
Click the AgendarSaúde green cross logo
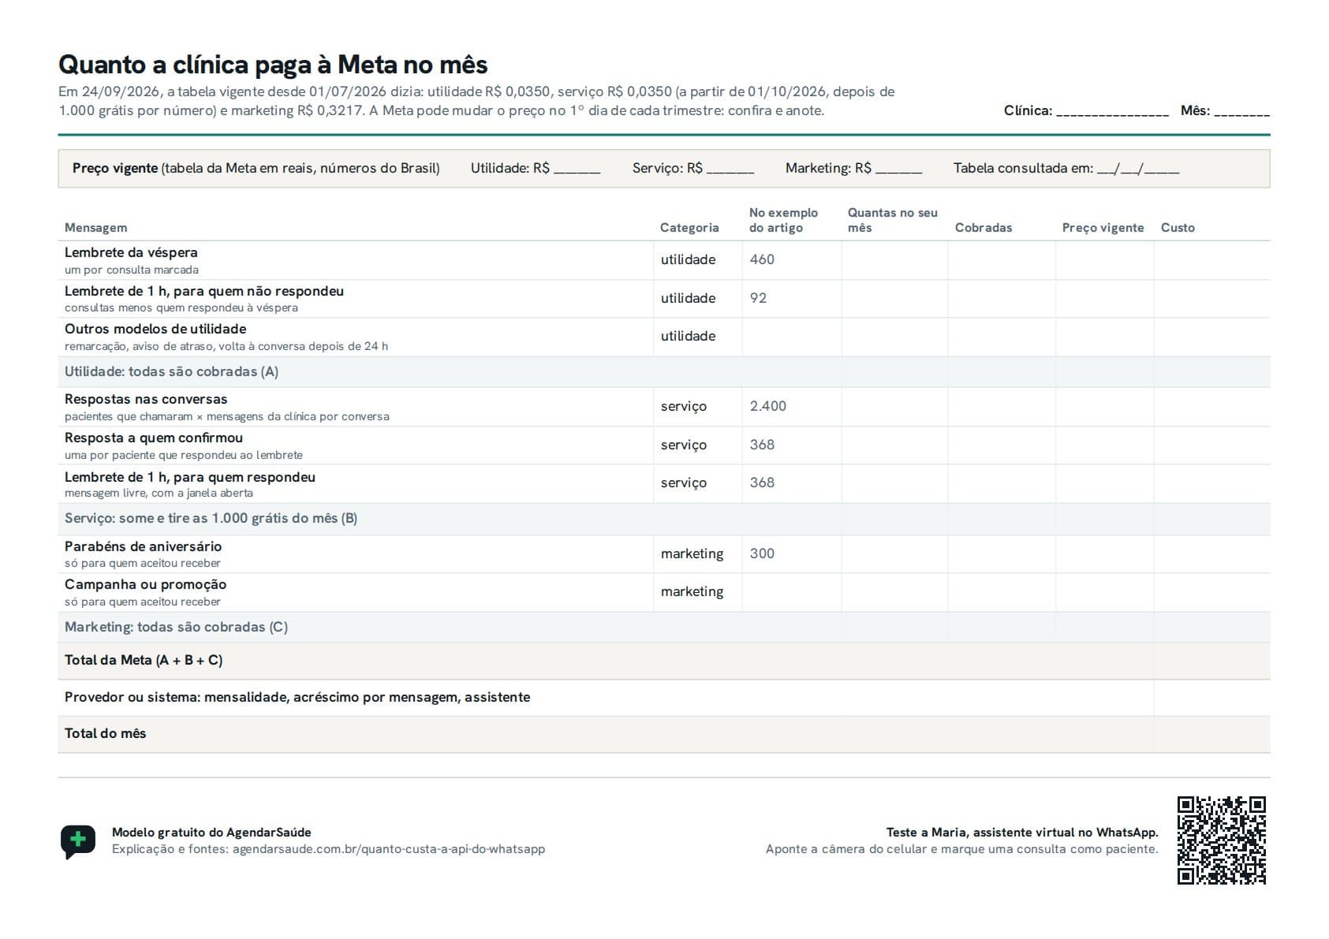point(78,841)
